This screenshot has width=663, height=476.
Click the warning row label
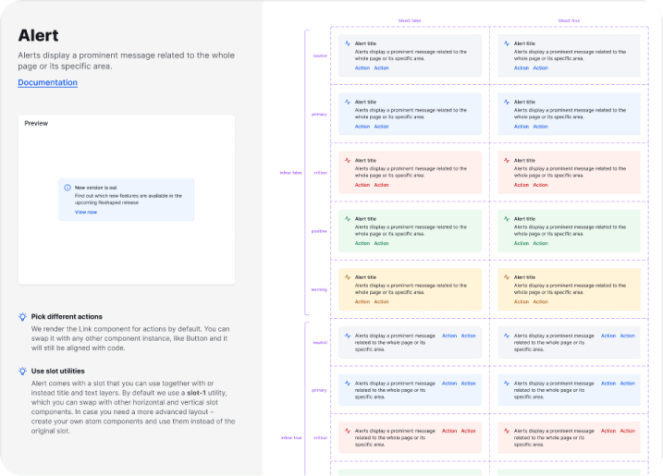[x=319, y=289]
